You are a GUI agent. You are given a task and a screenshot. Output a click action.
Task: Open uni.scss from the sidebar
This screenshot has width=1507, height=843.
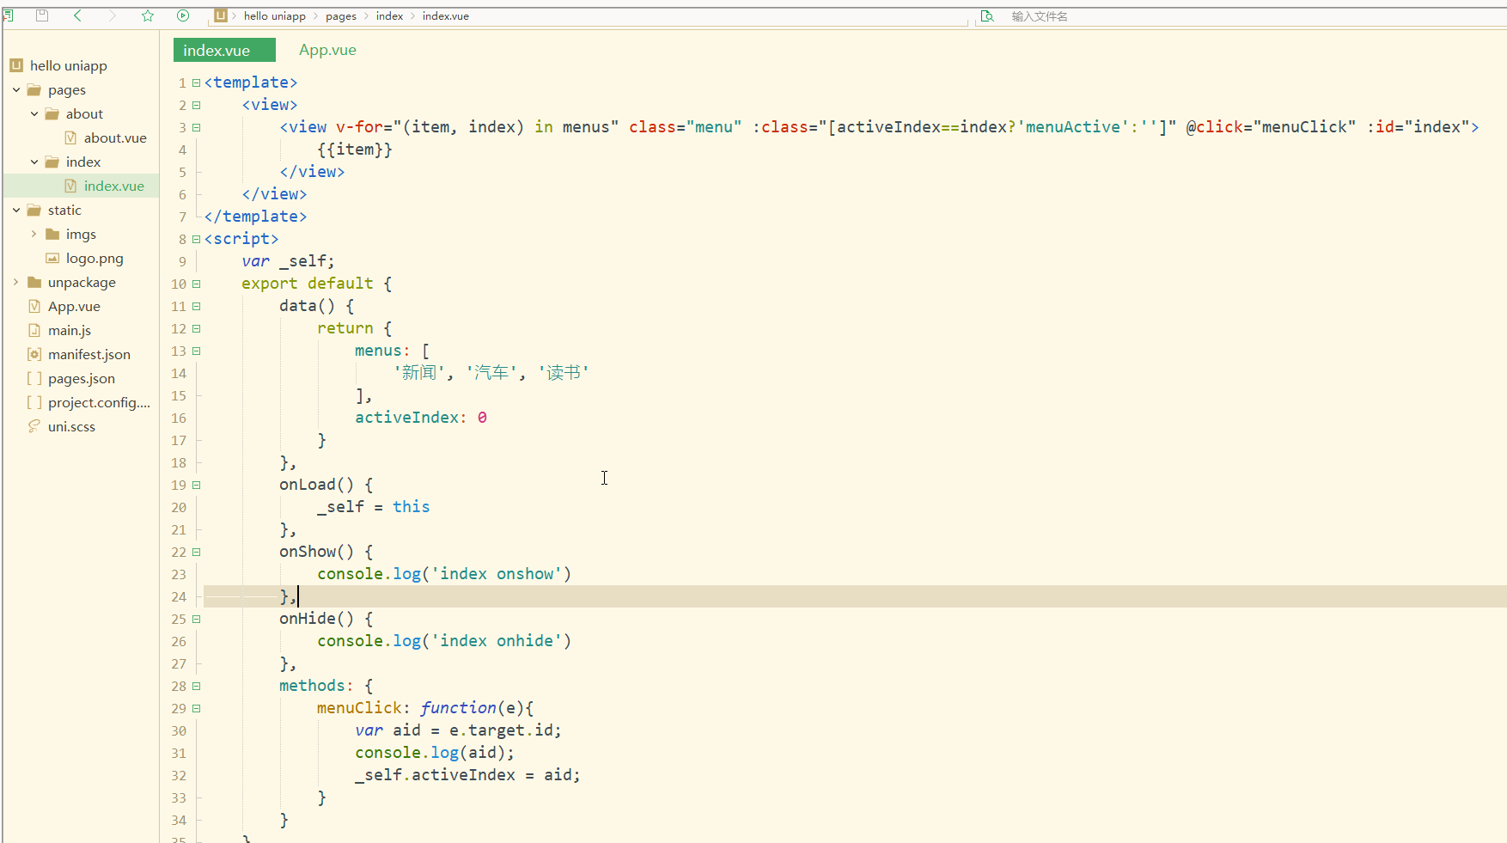[71, 426]
